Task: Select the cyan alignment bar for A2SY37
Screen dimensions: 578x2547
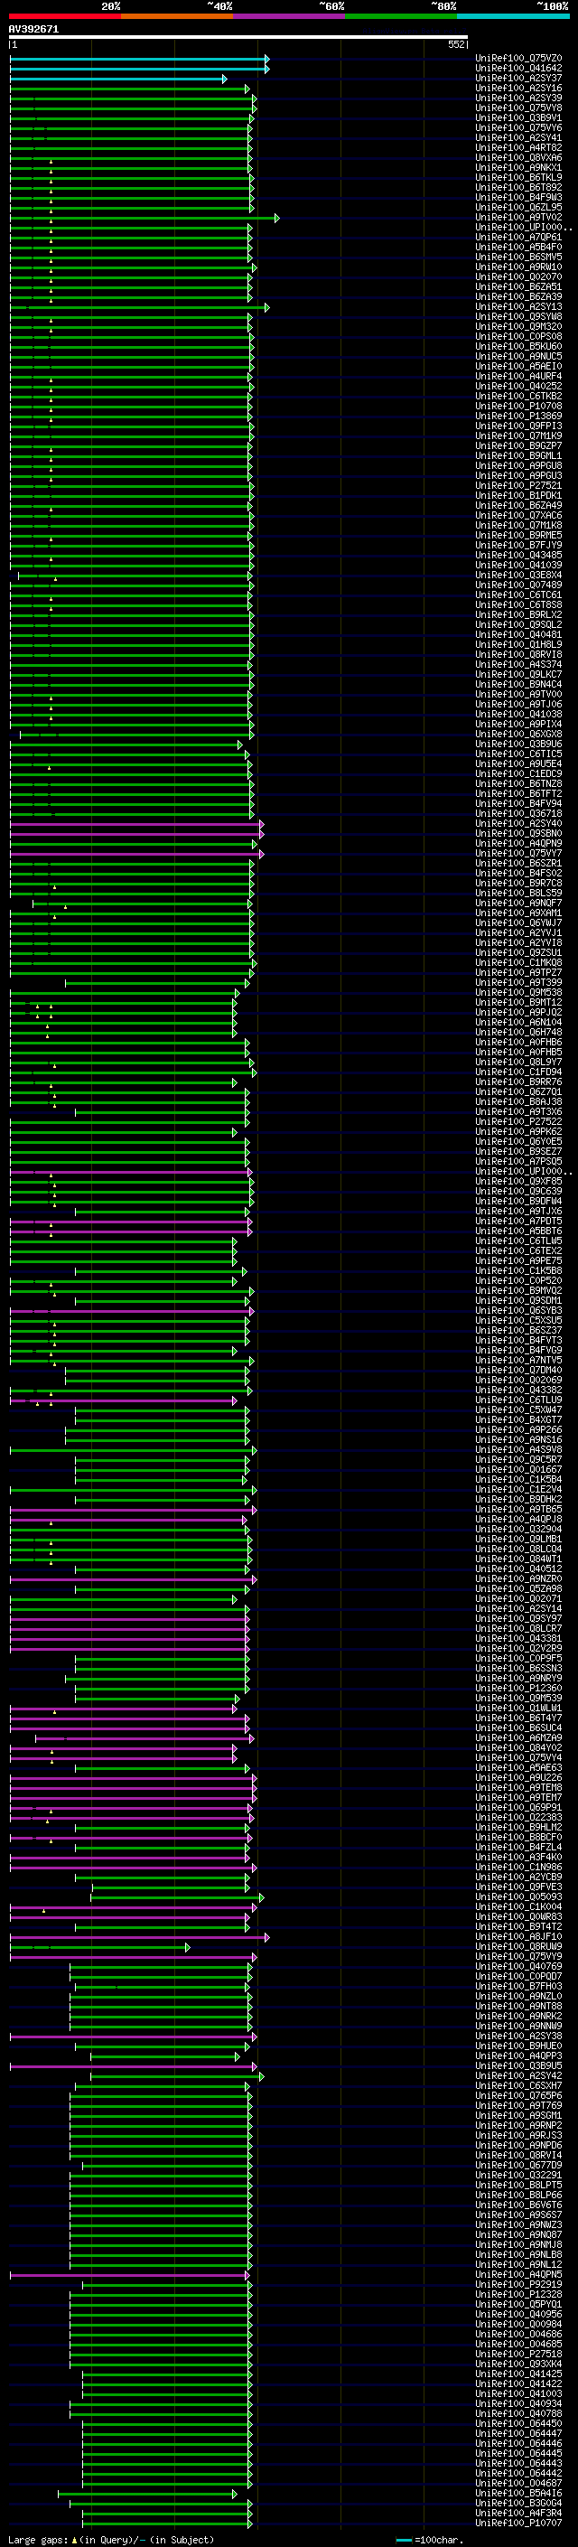Action: [x=118, y=78]
